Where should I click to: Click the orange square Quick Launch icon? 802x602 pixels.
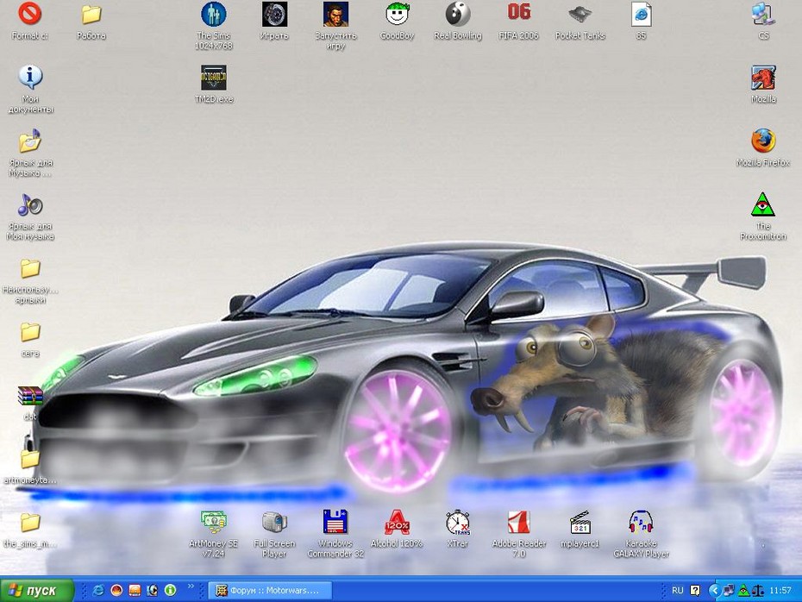135,590
